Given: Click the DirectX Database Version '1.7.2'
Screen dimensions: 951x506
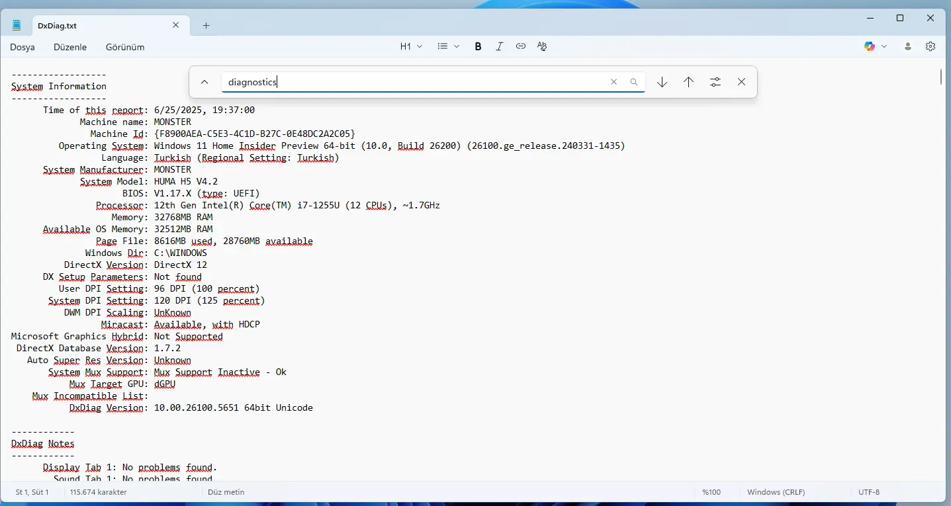Looking at the screenshot, I should coord(167,348).
